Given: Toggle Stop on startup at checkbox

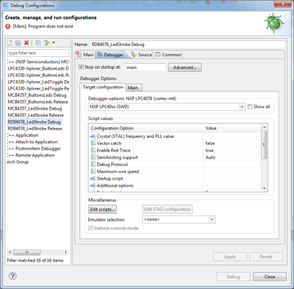Looking at the screenshot, I should (x=81, y=67).
